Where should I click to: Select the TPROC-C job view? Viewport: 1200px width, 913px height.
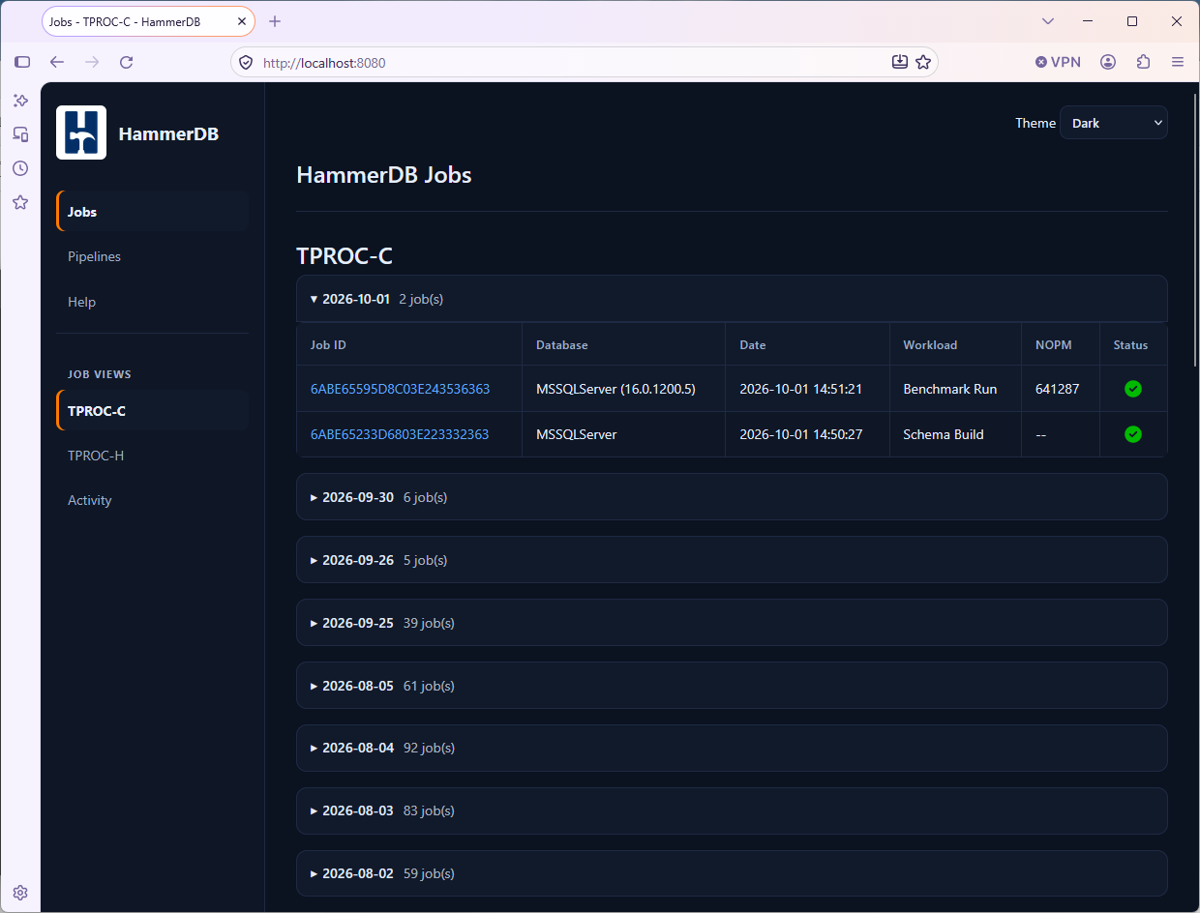pyautogui.click(x=153, y=411)
